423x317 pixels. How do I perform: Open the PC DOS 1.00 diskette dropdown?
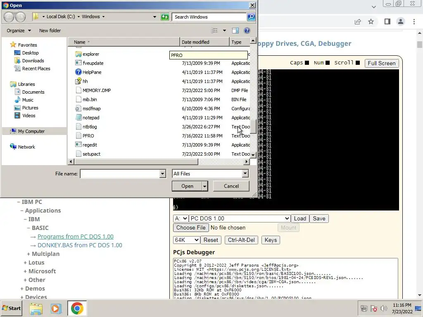[240, 218]
